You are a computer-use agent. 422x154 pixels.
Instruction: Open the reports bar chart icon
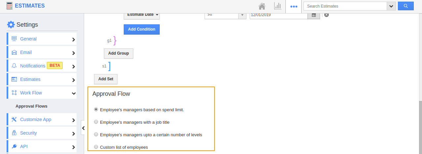point(277,6)
